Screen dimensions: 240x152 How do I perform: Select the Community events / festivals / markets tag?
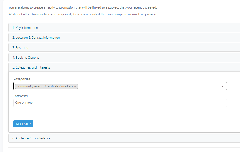pyautogui.click(x=45, y=86)
